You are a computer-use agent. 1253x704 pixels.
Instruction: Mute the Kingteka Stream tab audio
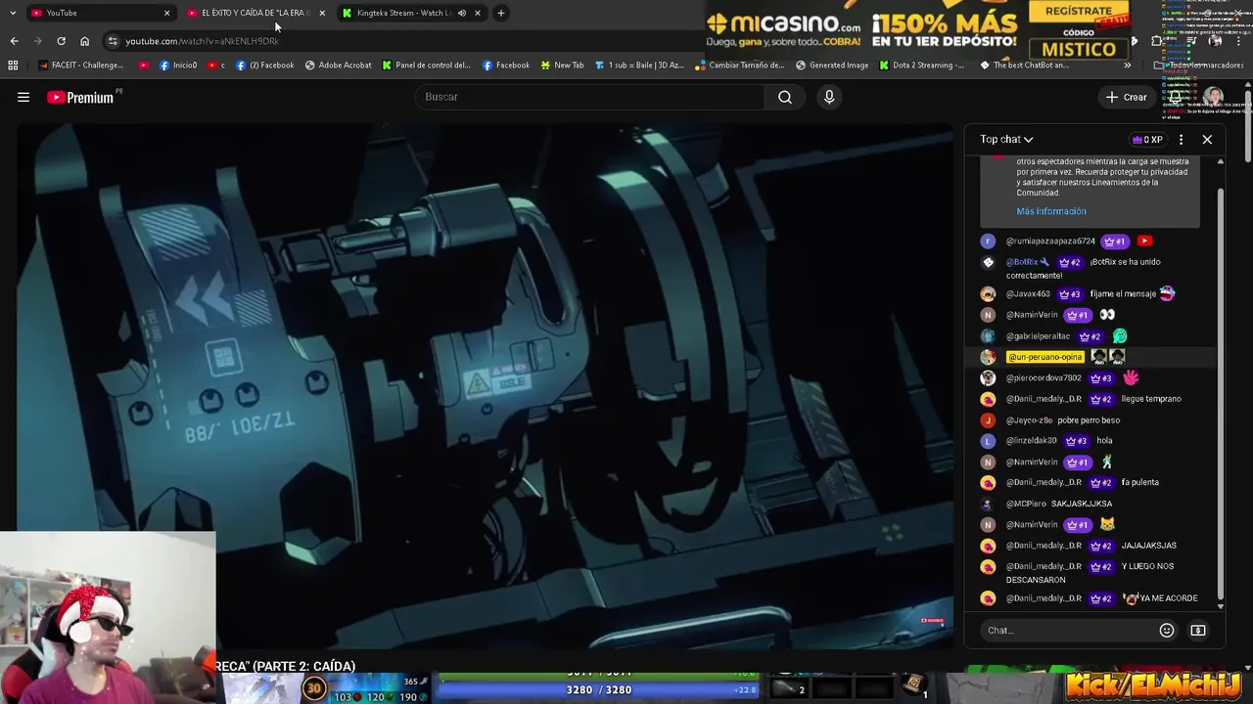point(462,13)
